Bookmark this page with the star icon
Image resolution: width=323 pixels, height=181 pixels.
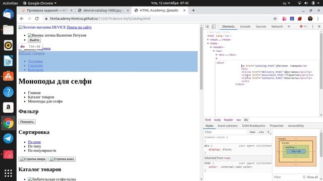(275, 19)
